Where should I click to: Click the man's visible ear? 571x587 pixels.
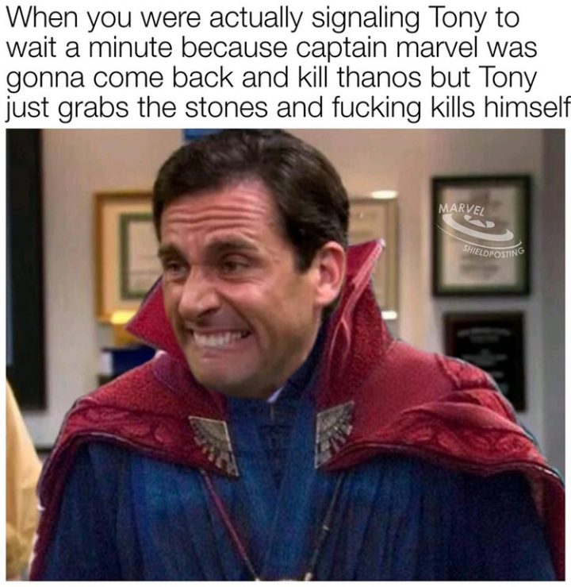pos(330,272)
